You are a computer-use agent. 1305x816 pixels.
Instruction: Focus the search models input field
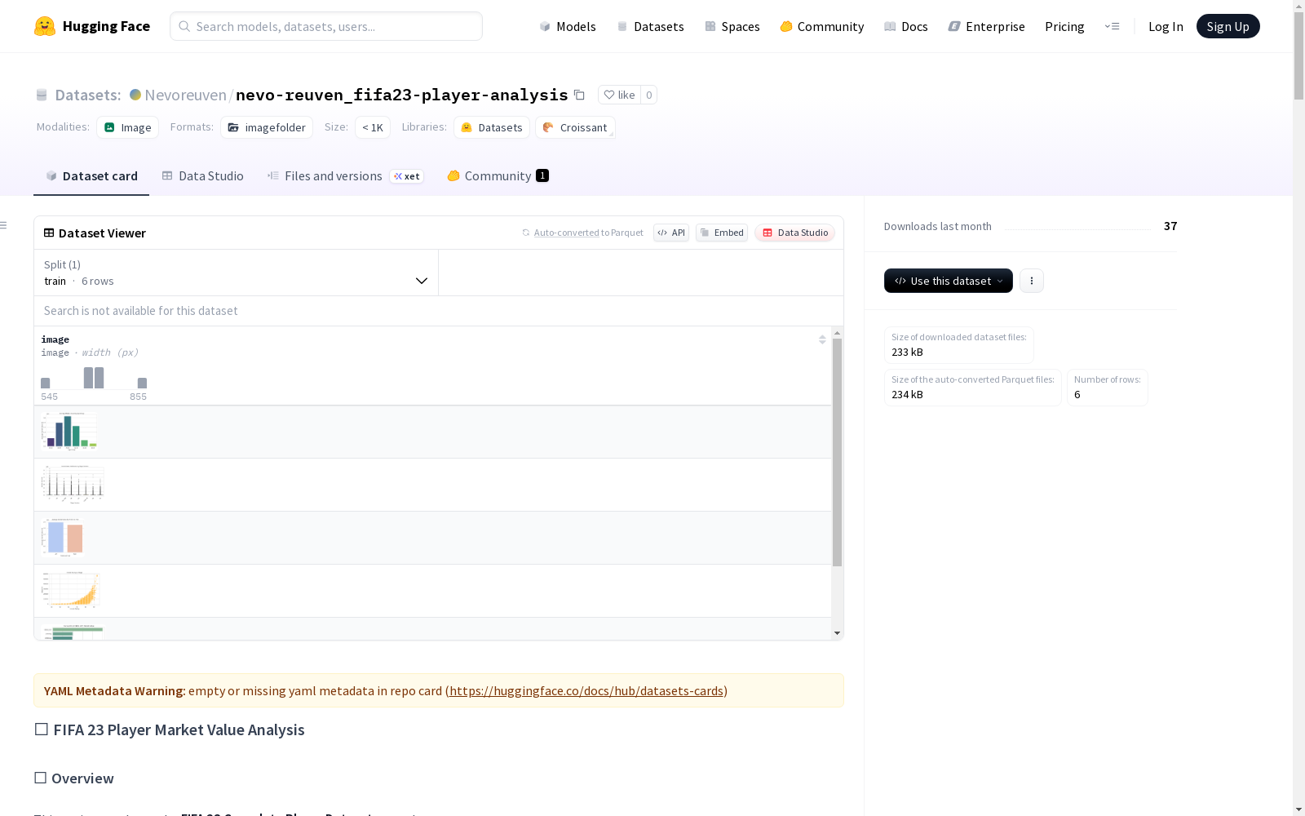tap(326, 26)
